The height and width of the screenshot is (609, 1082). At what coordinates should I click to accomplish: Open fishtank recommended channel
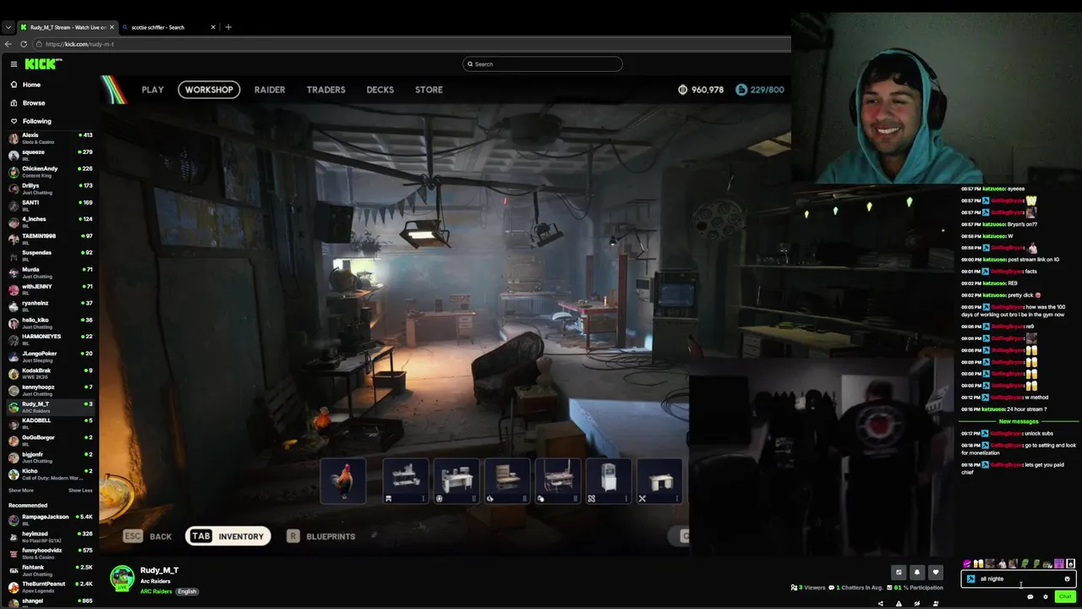coord(51,570)
